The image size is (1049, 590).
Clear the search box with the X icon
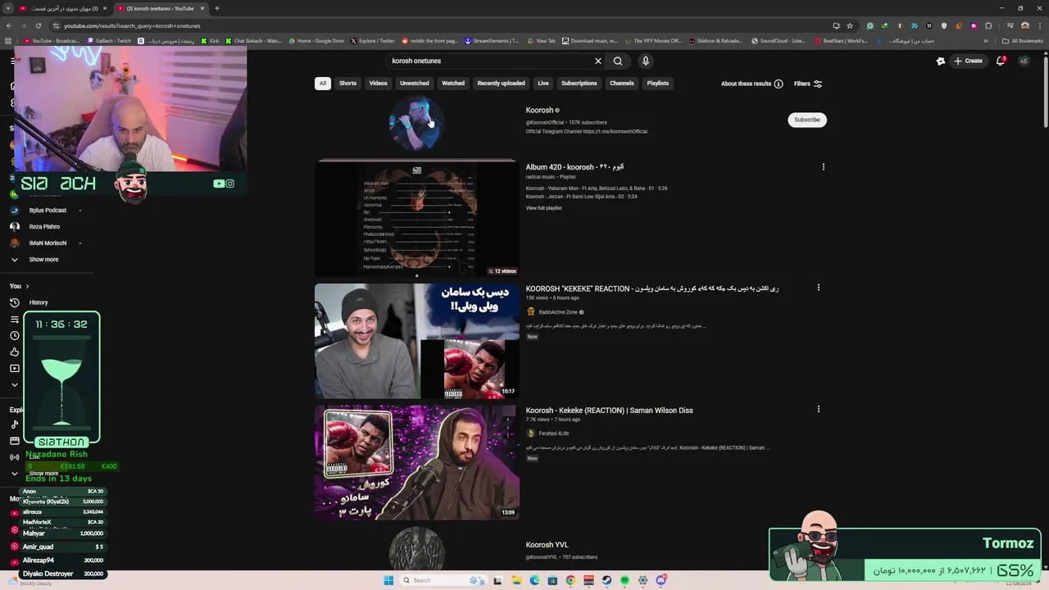pyautogui.click(x=598, y=61)
